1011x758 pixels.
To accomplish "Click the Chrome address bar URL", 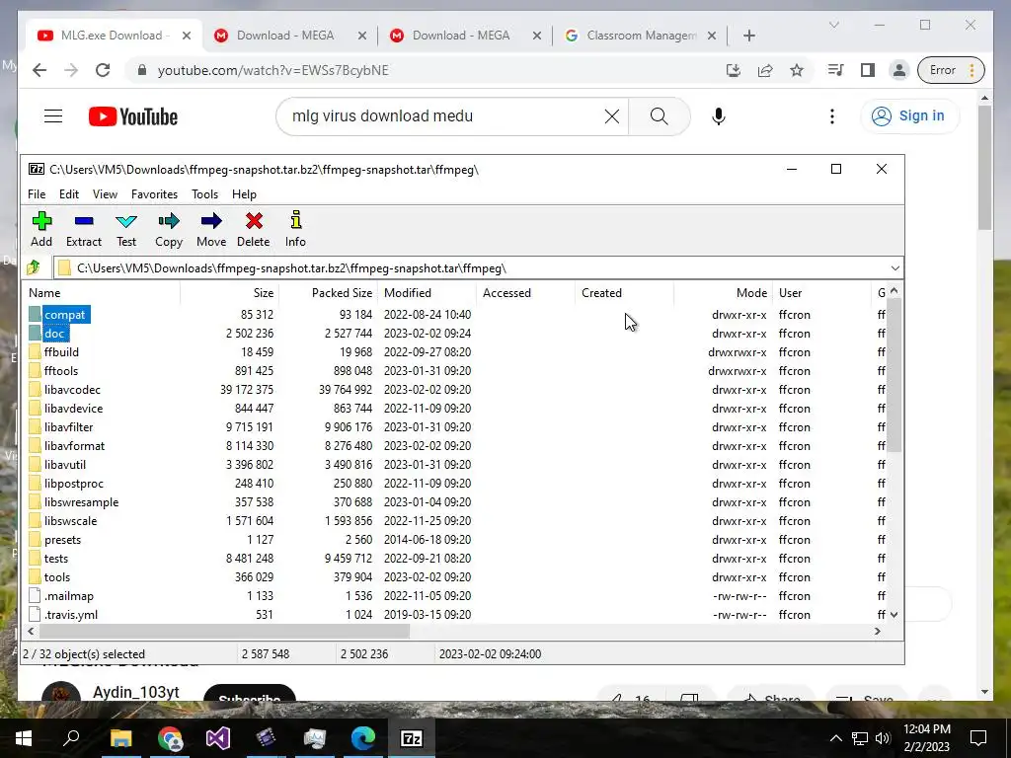I will coord(272,70).
